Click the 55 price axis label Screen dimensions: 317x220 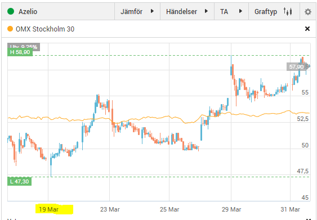click(305, 92)
